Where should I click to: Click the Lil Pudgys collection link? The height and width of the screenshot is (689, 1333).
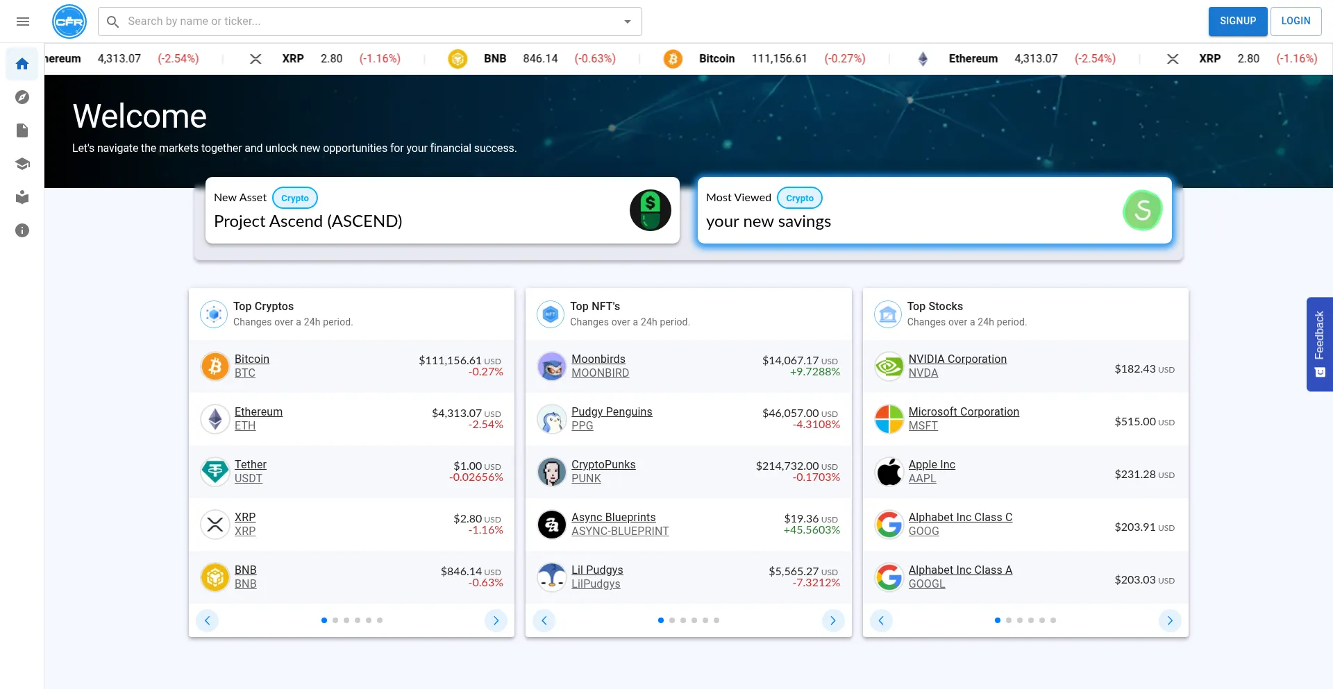(597, 570)
